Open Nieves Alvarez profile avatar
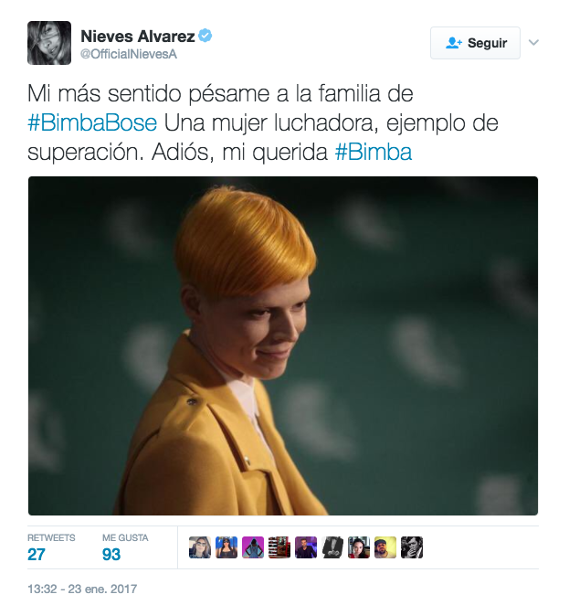Screen dimensions: 569x605 click(x=49, y=43)
